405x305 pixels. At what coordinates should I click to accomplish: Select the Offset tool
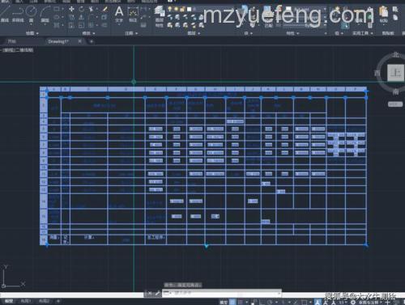tap(104, 25)
